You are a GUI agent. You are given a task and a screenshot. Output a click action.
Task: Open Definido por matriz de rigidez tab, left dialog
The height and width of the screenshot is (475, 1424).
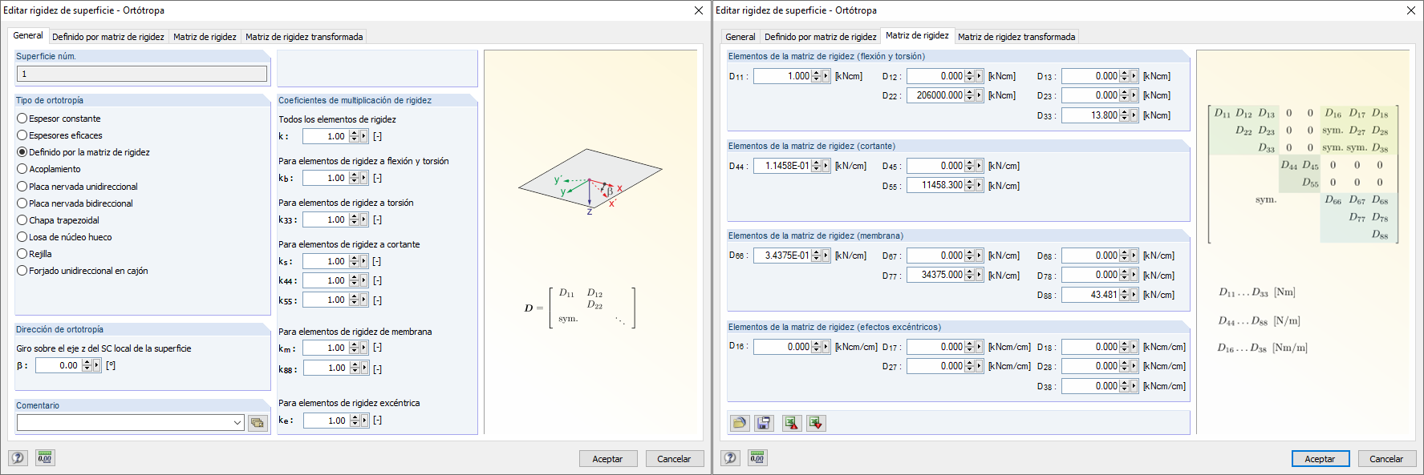point(108,37)
